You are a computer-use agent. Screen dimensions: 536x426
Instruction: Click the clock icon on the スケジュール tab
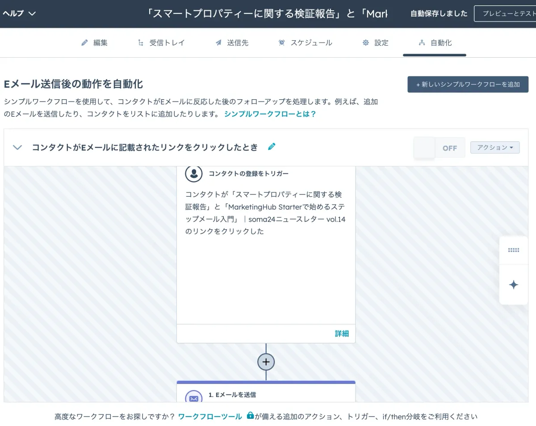point(281,42)
